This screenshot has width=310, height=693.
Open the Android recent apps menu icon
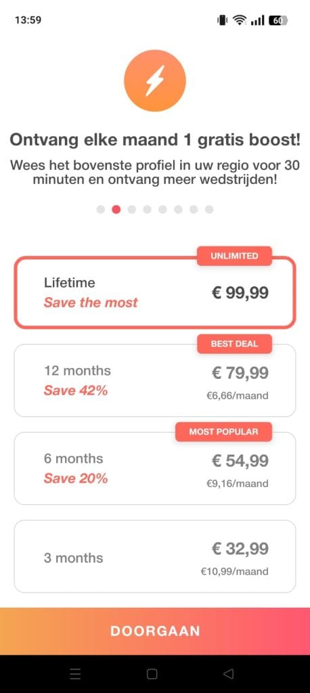(x=75, y=673)
